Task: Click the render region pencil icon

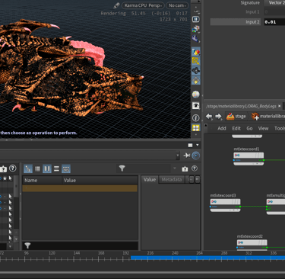Action: coord(116,5)
